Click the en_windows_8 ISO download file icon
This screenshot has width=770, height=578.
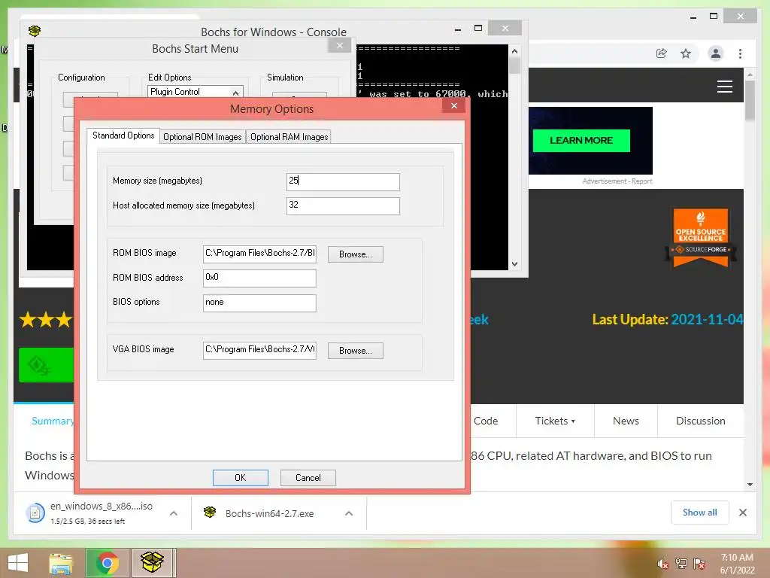click(x=35, y=513)
